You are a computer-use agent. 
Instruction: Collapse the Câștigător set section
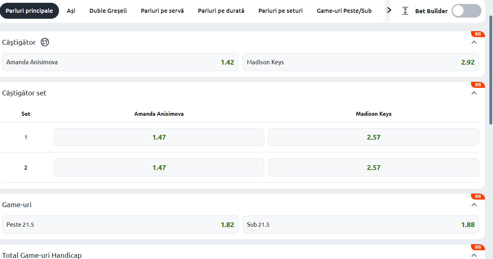(474, 93)
